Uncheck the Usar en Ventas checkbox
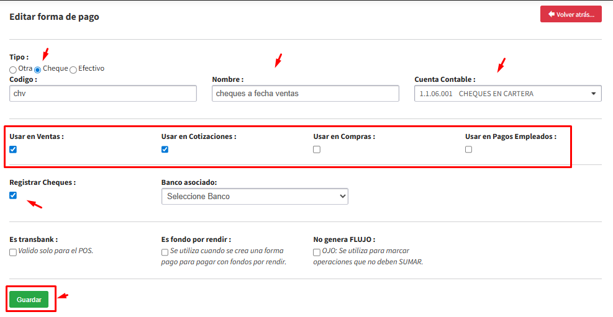The height and width of the screenshot is (317, 613). (13, 150)
